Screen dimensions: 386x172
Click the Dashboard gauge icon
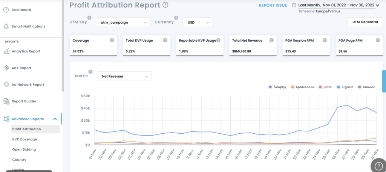click(6, 10)
